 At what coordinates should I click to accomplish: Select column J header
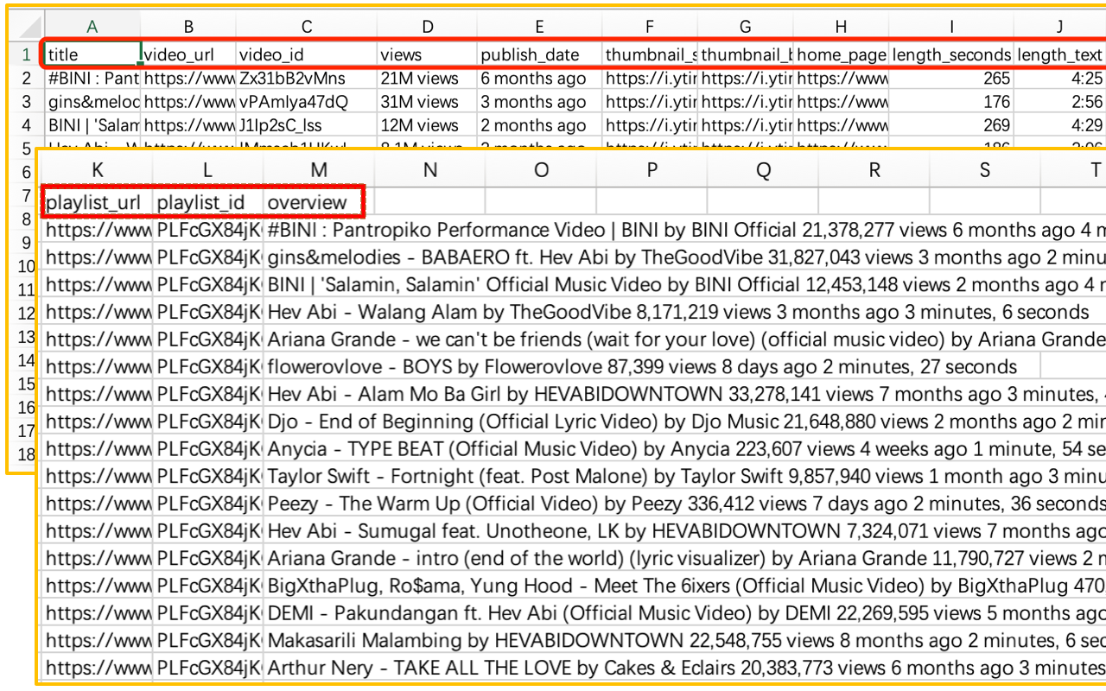coord(1059,26)
